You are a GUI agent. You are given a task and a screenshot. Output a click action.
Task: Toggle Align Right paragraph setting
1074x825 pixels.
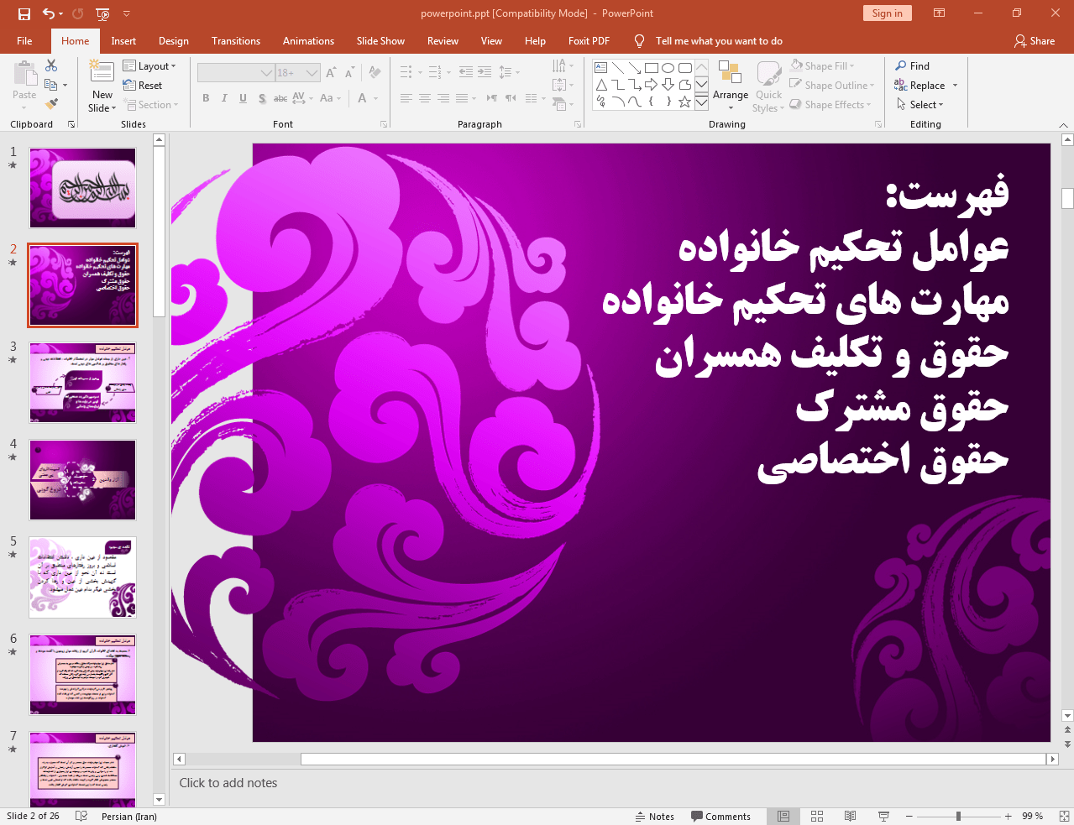pos(443,98)
